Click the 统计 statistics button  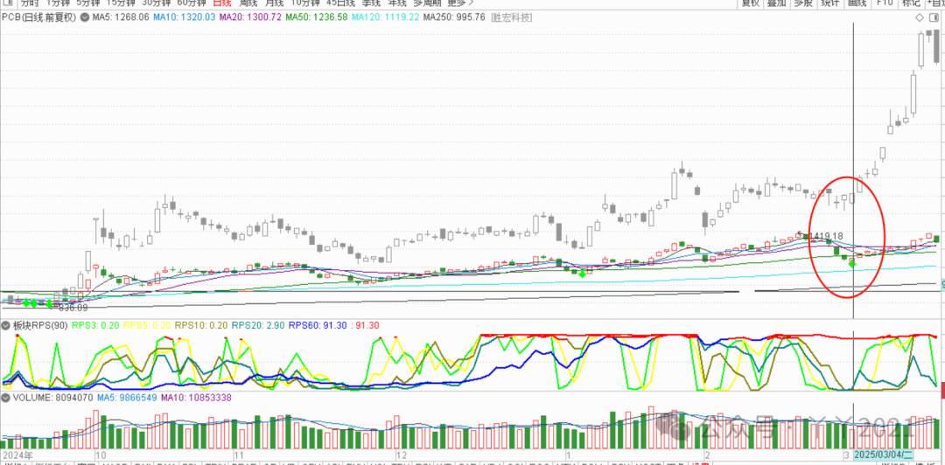830,3
